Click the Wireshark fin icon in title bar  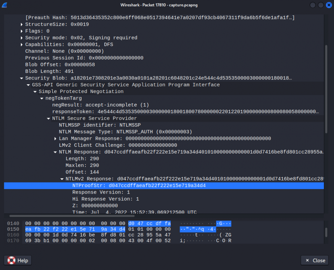click(5, 5)
